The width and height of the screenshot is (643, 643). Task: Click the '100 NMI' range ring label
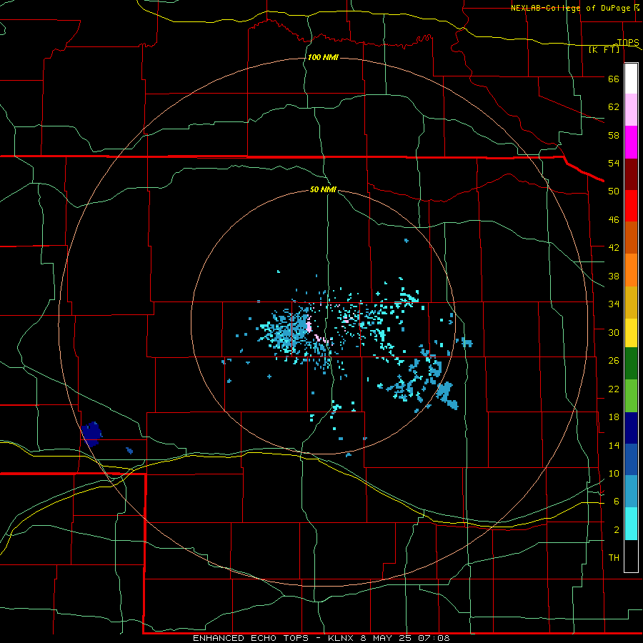click(323, 57)
